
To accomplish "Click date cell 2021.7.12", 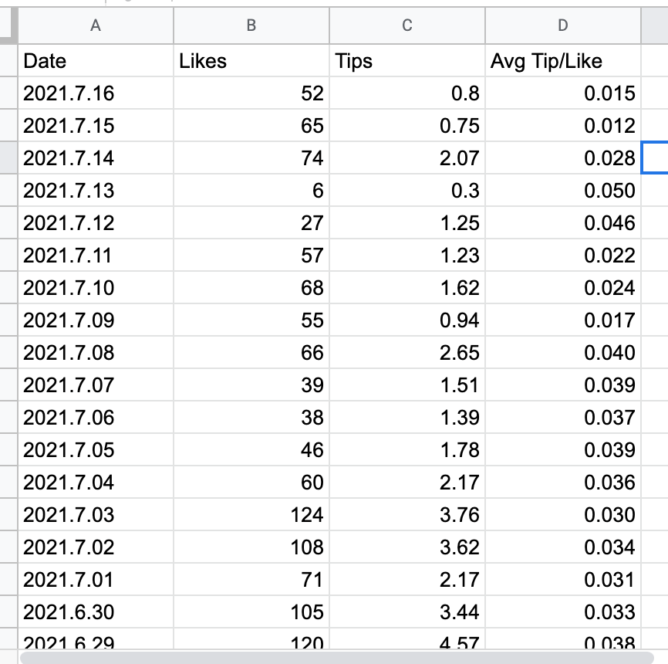I will pyautogui.click(x=96, y=222).
